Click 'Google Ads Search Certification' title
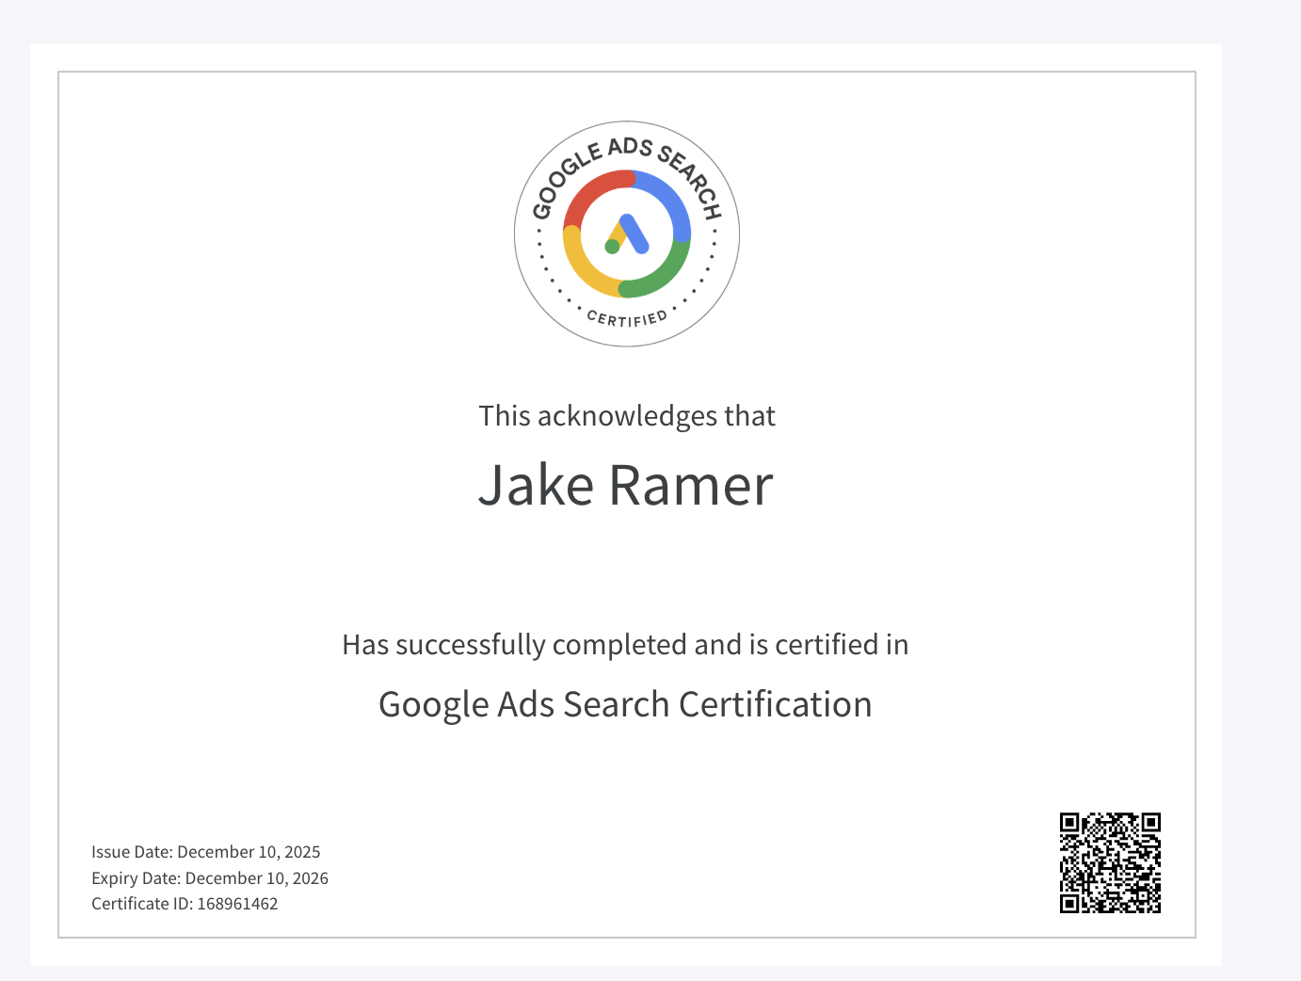The image size is (1301, 981). [x=625, y=704]
